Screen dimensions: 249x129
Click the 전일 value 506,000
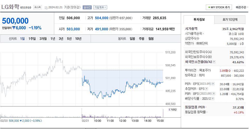click(73, 18)
